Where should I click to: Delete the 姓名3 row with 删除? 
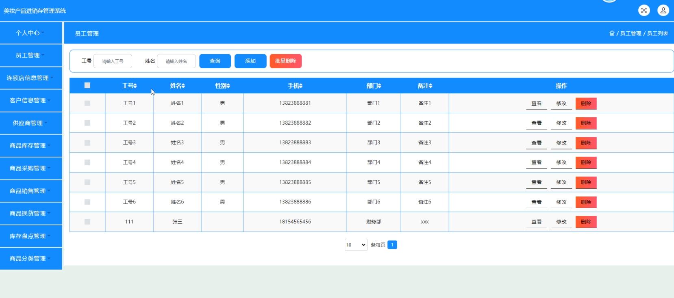coord(586,143)
